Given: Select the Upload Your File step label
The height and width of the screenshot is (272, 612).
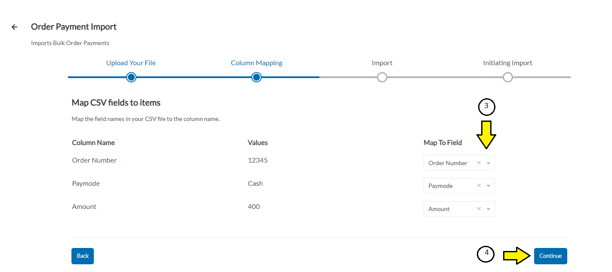Looking at the screenshot, I should [x=131, y=63].
